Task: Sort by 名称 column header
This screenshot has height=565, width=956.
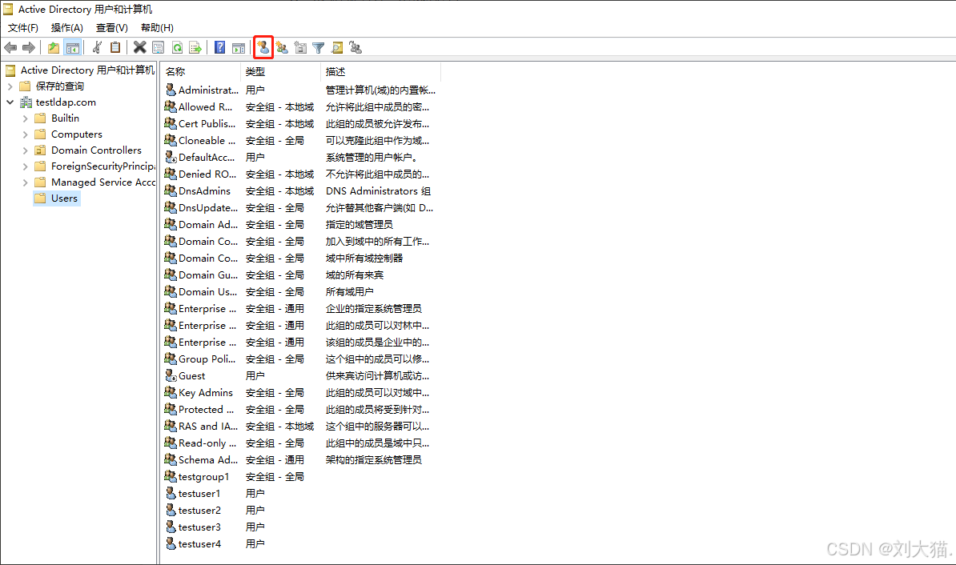Action: tap(201, 72)
